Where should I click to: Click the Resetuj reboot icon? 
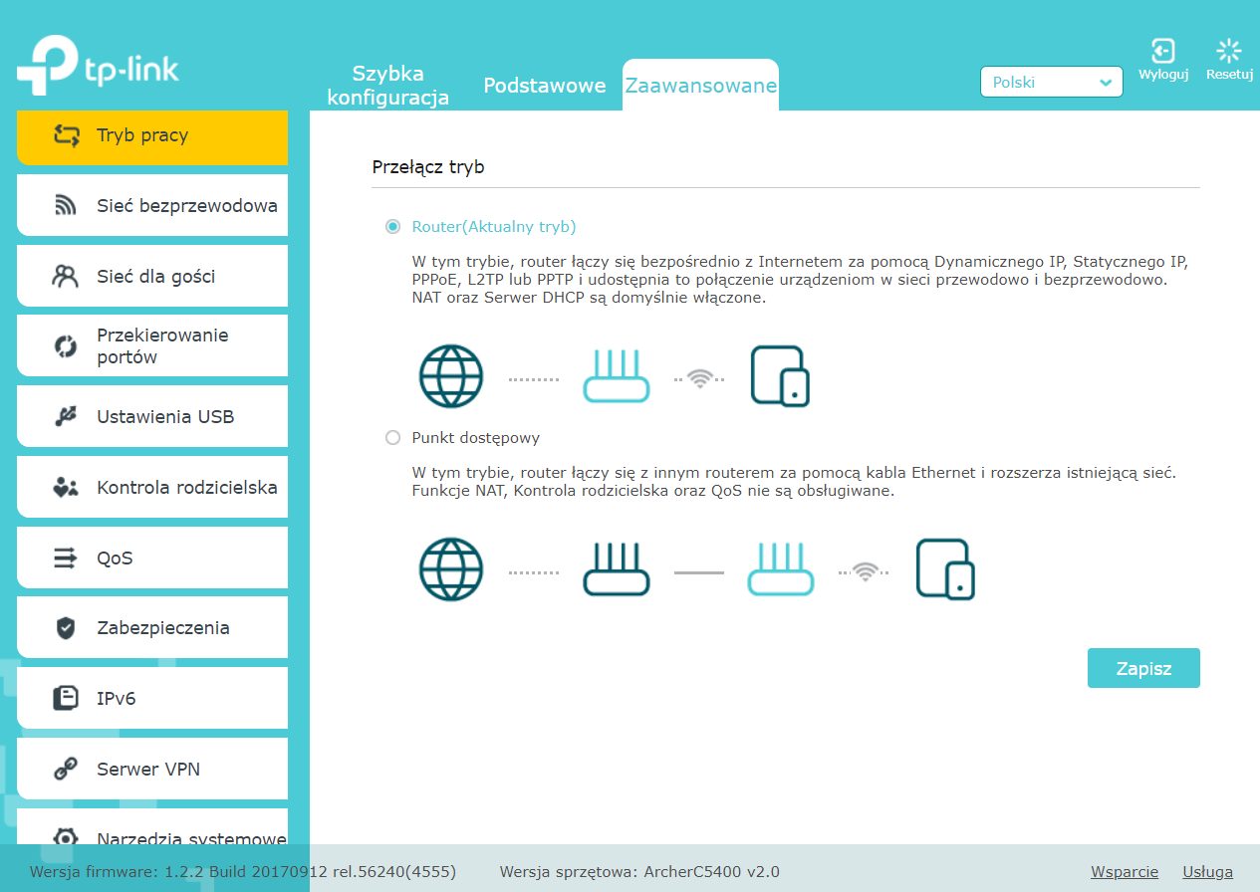pyautogui.click(x=1229, y=52)
